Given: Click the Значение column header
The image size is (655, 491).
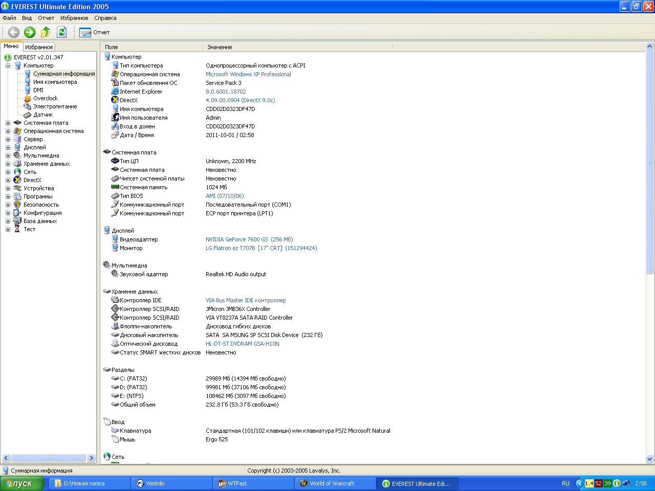Looking at the screenshot, I should [298, 47].
